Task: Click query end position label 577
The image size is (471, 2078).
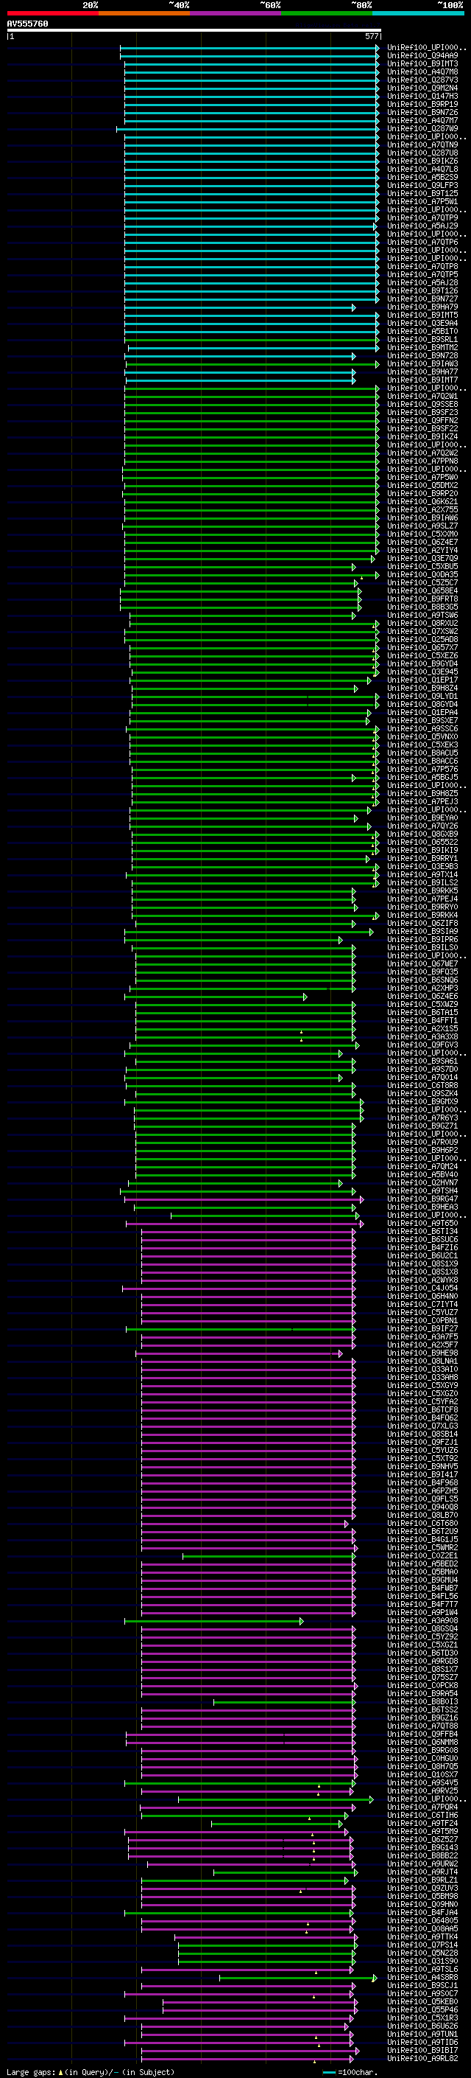Action: 371,36
